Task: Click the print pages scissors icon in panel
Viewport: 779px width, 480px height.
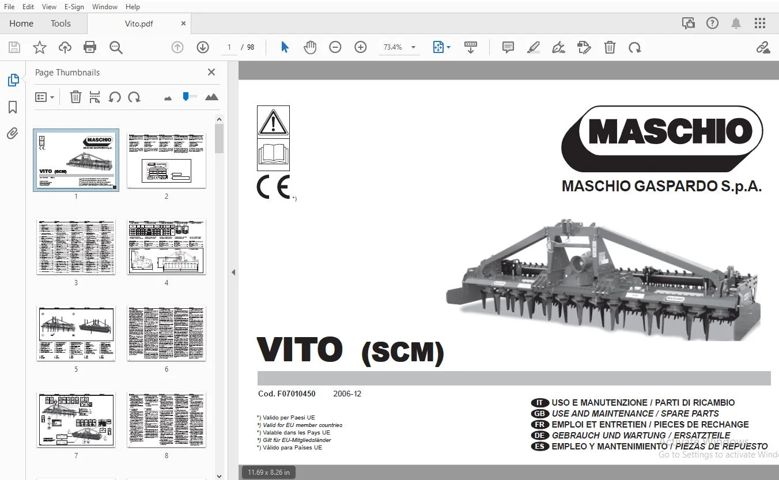Action: pyautogui.click(x=95, y=97)
